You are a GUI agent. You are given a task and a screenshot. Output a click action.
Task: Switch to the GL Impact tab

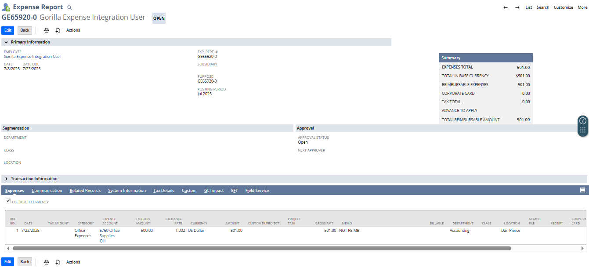pos(214,191)
